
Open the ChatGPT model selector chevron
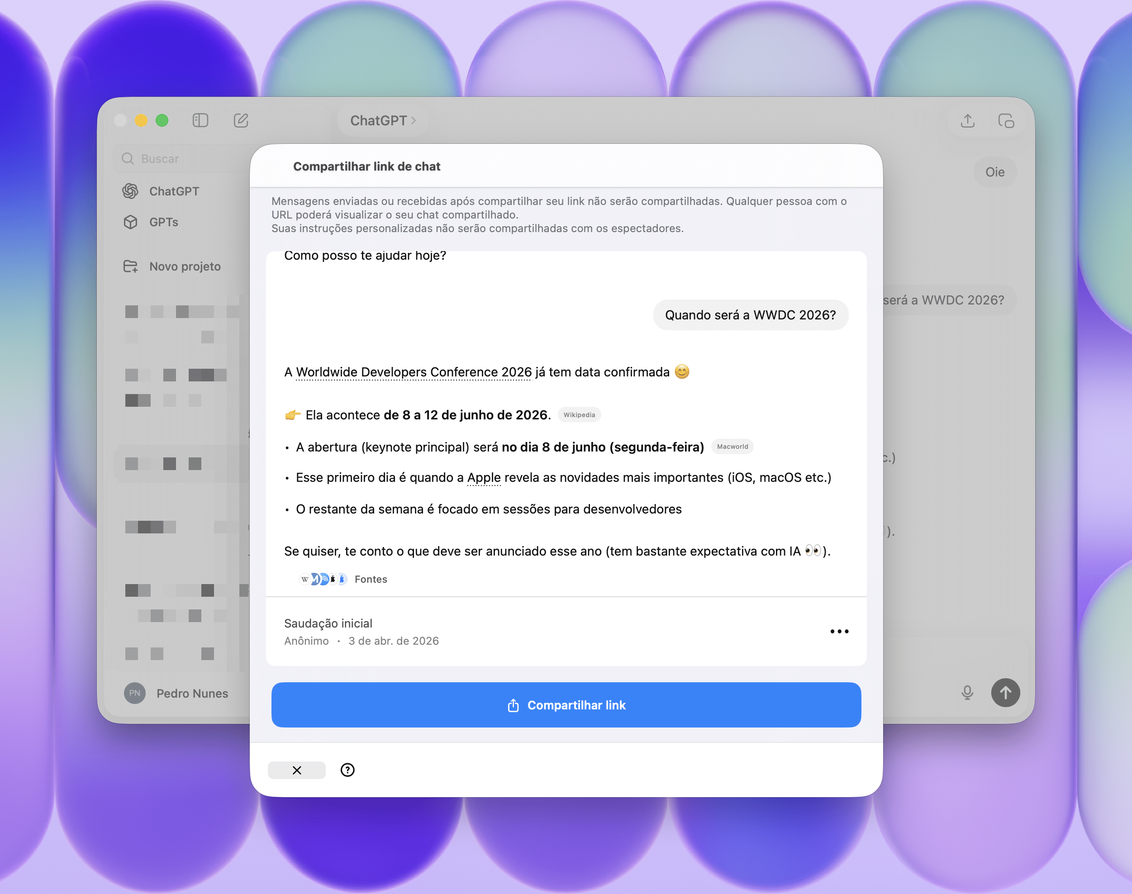coord(414,120)
